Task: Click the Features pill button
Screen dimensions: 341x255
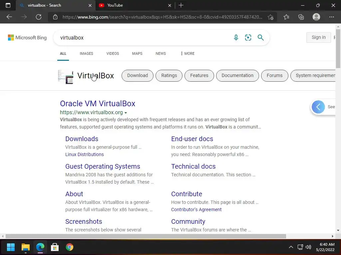Action: pos(199,75)
